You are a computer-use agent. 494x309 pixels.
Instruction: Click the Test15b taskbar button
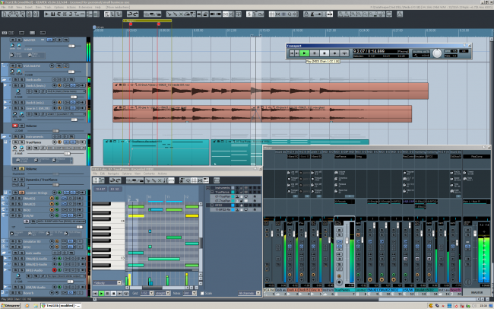61,306
